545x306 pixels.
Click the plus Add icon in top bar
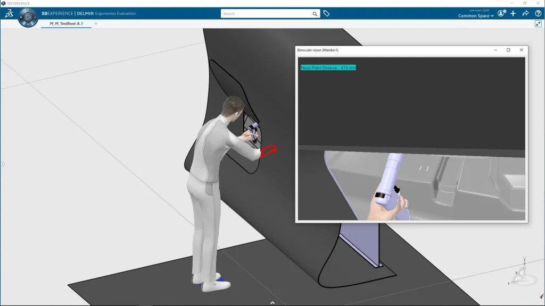coord(513,13)
